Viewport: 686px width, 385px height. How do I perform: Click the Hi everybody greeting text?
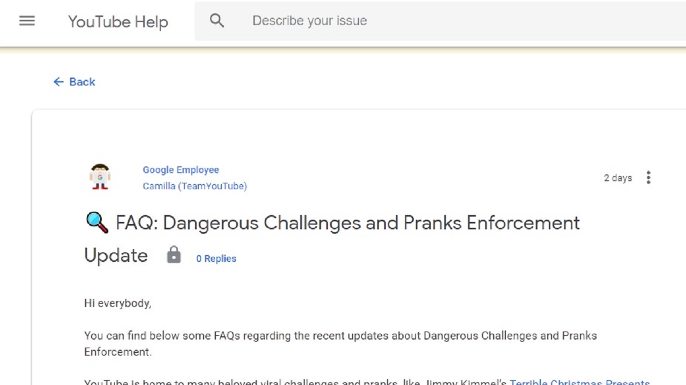click(x=117, y=303)
